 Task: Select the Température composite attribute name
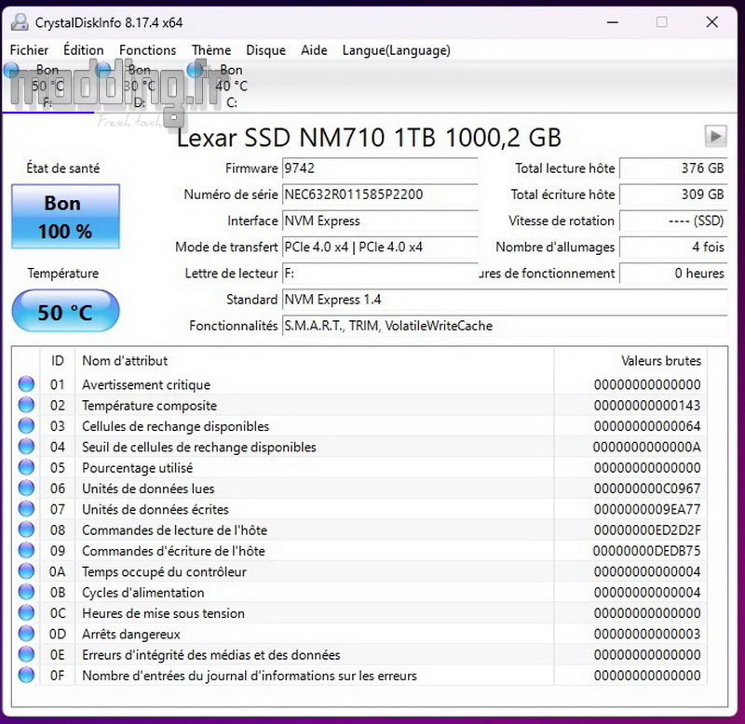(149, 406)
